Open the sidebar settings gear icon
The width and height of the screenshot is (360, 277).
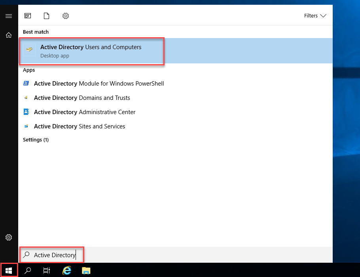click(9, 237)
